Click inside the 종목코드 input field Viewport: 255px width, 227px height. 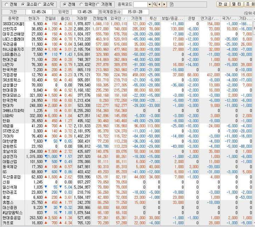pos(140,4)
